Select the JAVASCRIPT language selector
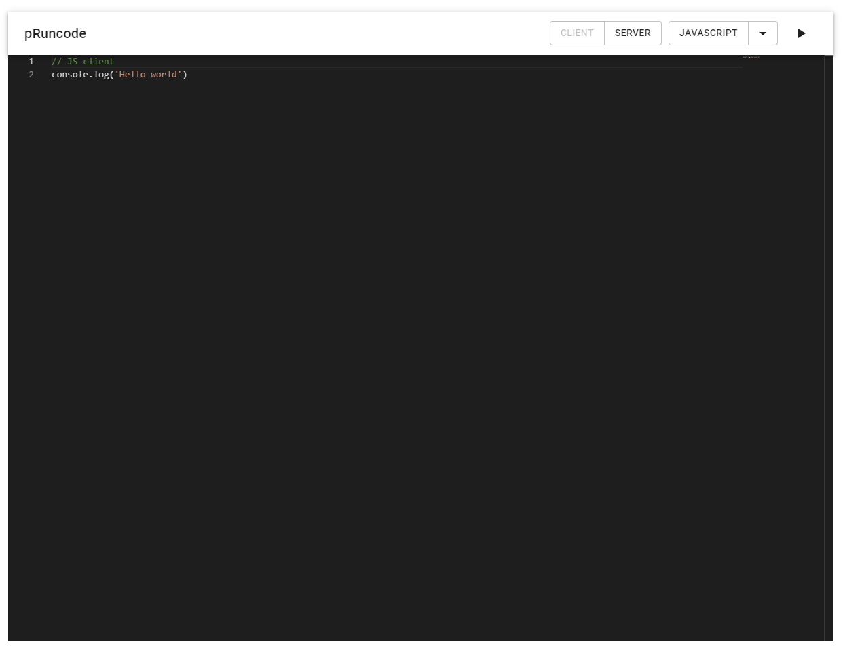845x651 pixels. click(708, 33)
